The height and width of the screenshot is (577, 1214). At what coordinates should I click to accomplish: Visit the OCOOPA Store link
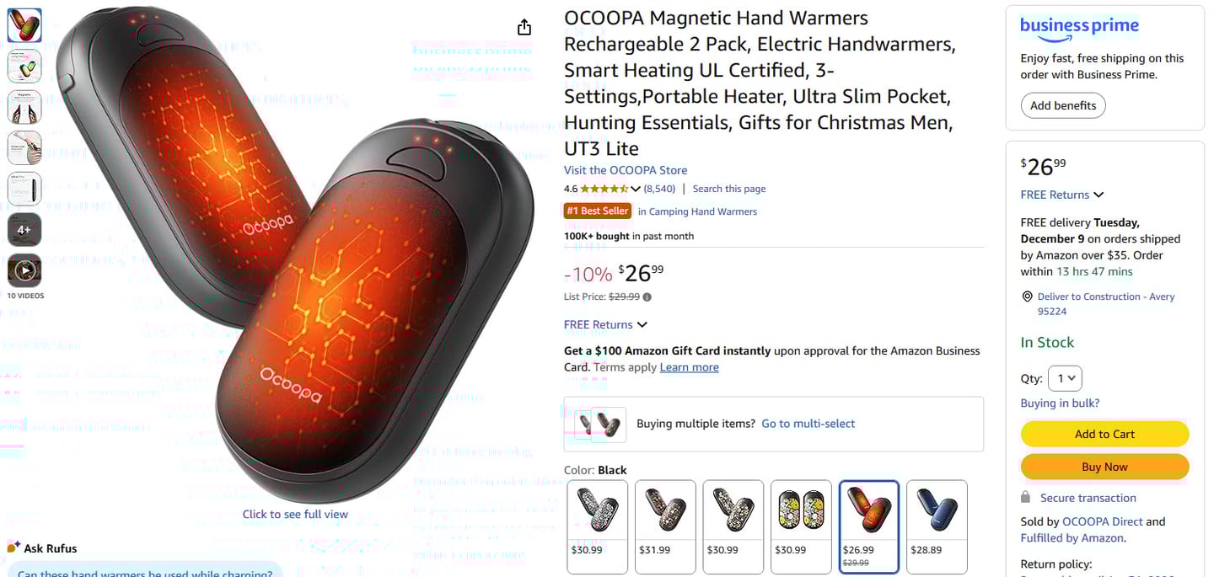[x=626, y=170]
